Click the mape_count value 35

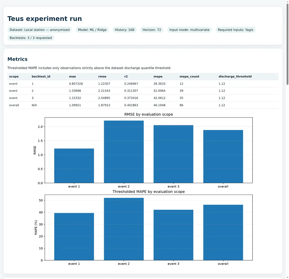181,98
